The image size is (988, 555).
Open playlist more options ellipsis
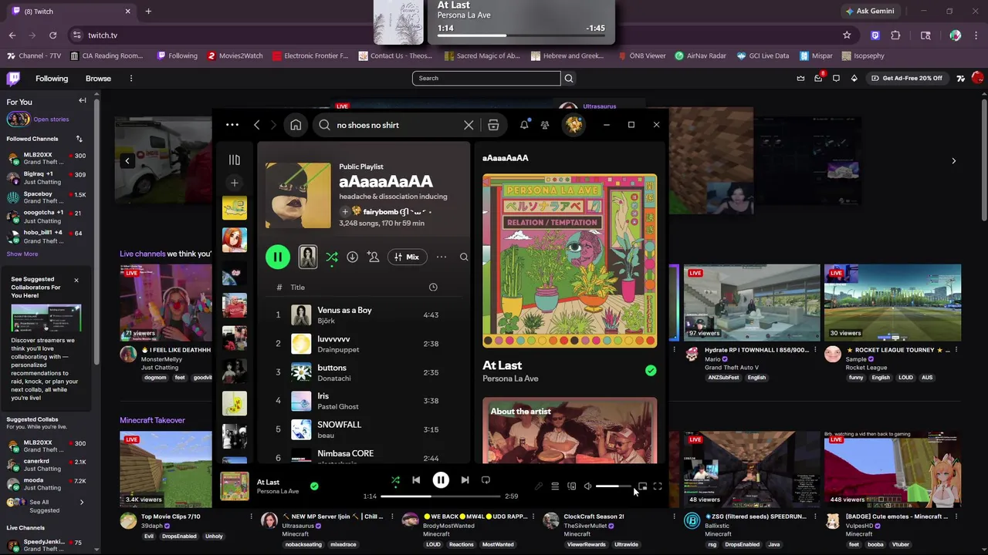click(442, 257)
